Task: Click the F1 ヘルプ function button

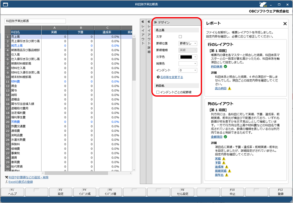Action: pyautogui.click(x=13, y=192)
